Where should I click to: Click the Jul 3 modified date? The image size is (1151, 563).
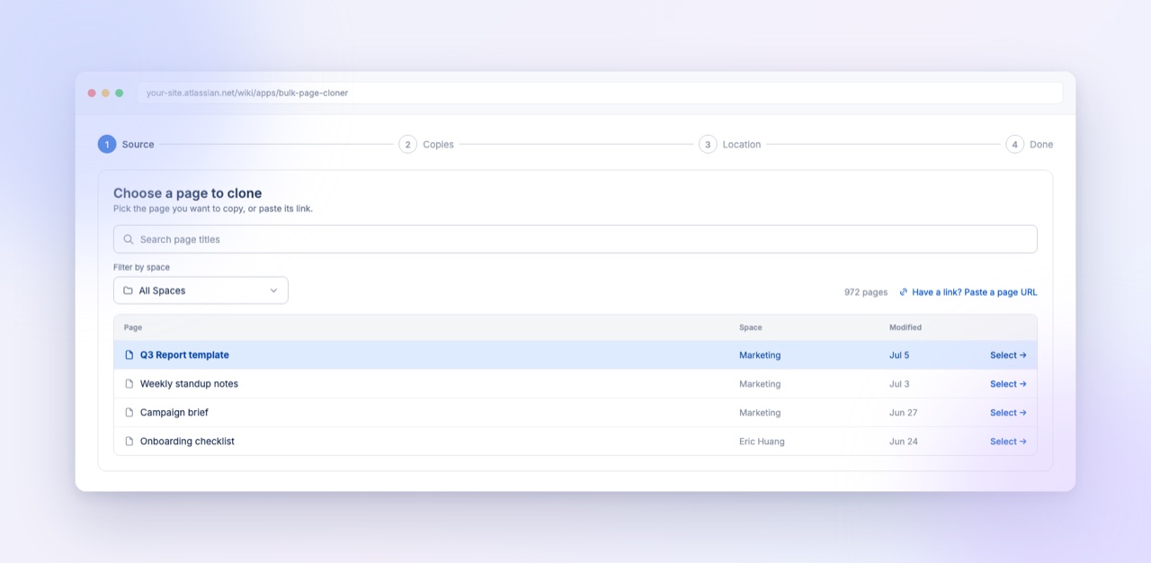[x=899, y=384]
